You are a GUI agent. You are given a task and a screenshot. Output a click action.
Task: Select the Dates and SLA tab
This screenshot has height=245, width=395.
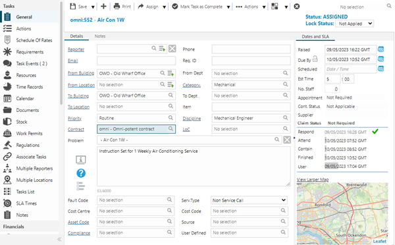point(315,36)
